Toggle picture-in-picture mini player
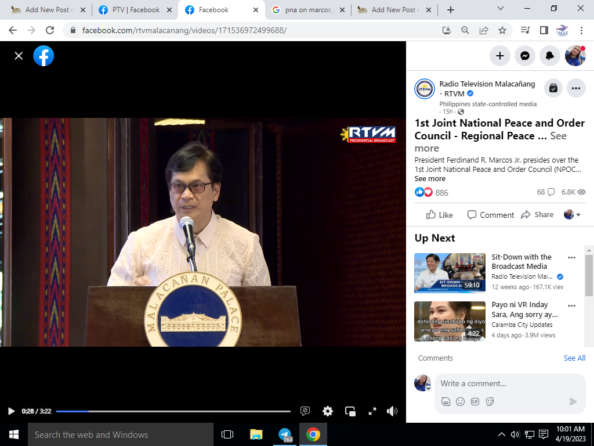Image resolution: width=594 pixels, height=446 pixels. [x=350, y=411]
